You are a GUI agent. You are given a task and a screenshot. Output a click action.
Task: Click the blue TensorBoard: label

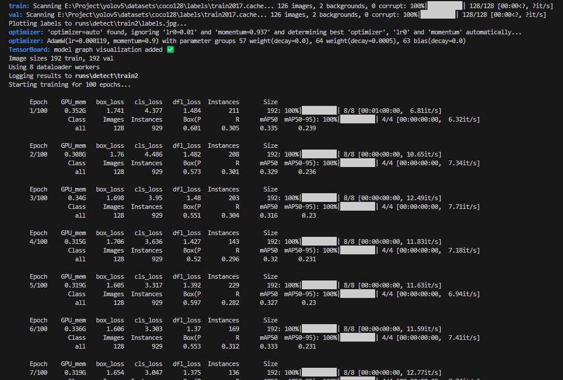coord(26,50)
